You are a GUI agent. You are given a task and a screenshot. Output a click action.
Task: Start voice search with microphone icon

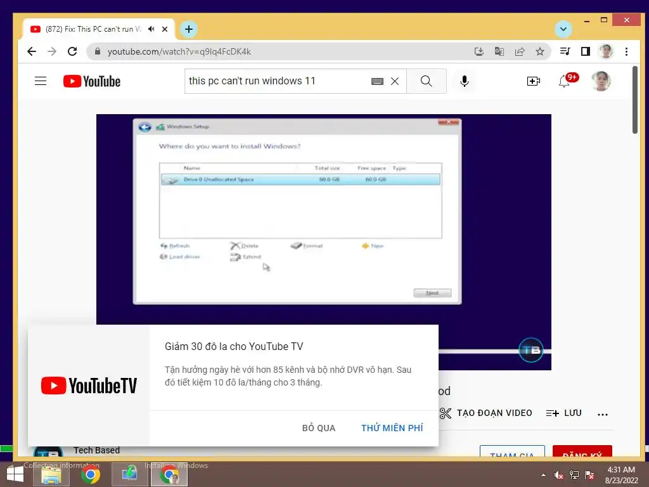pos(465,81)
